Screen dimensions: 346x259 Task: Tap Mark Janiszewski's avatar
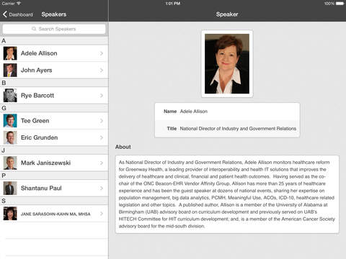[x=10, y=163]
